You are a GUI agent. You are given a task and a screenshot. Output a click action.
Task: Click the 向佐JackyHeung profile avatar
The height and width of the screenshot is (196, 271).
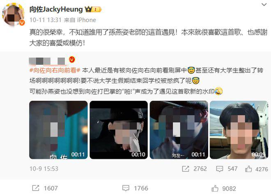click(13, 15)
